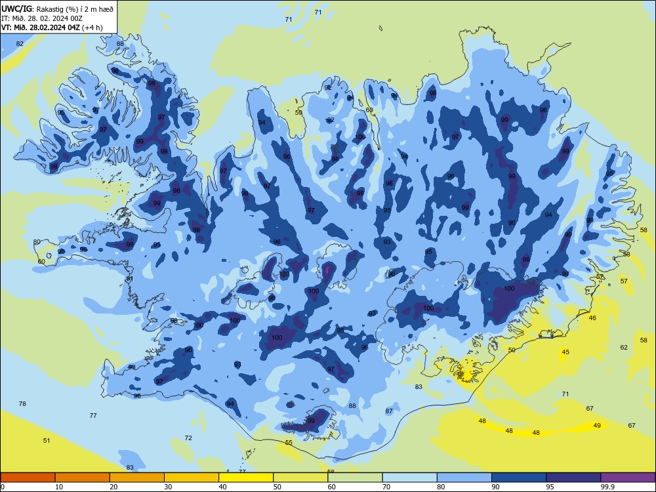Select the yellow-green 50–60 legend swatch
The image size is (656, 492).
tap(300, 478)
